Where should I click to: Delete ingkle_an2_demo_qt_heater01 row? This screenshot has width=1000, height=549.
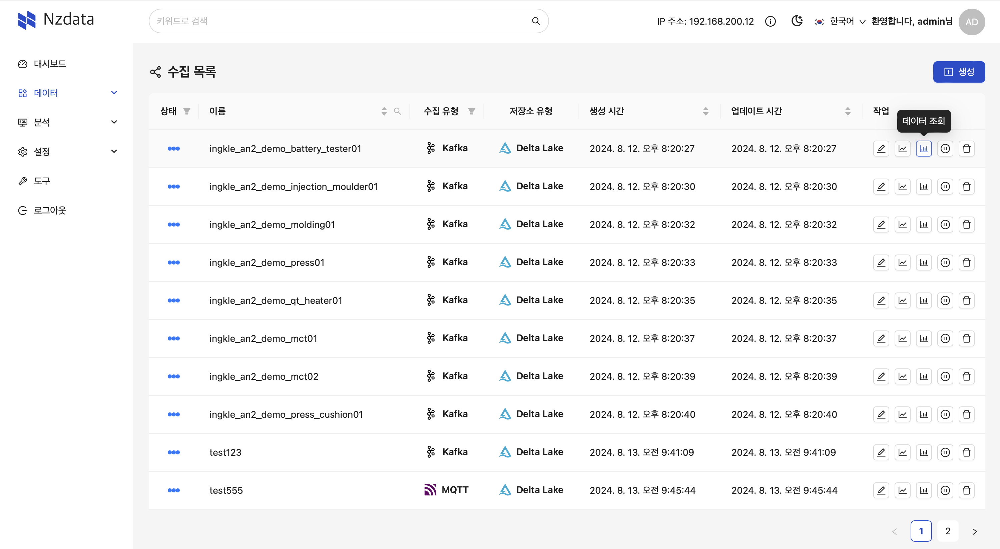(x=967, y=300)
